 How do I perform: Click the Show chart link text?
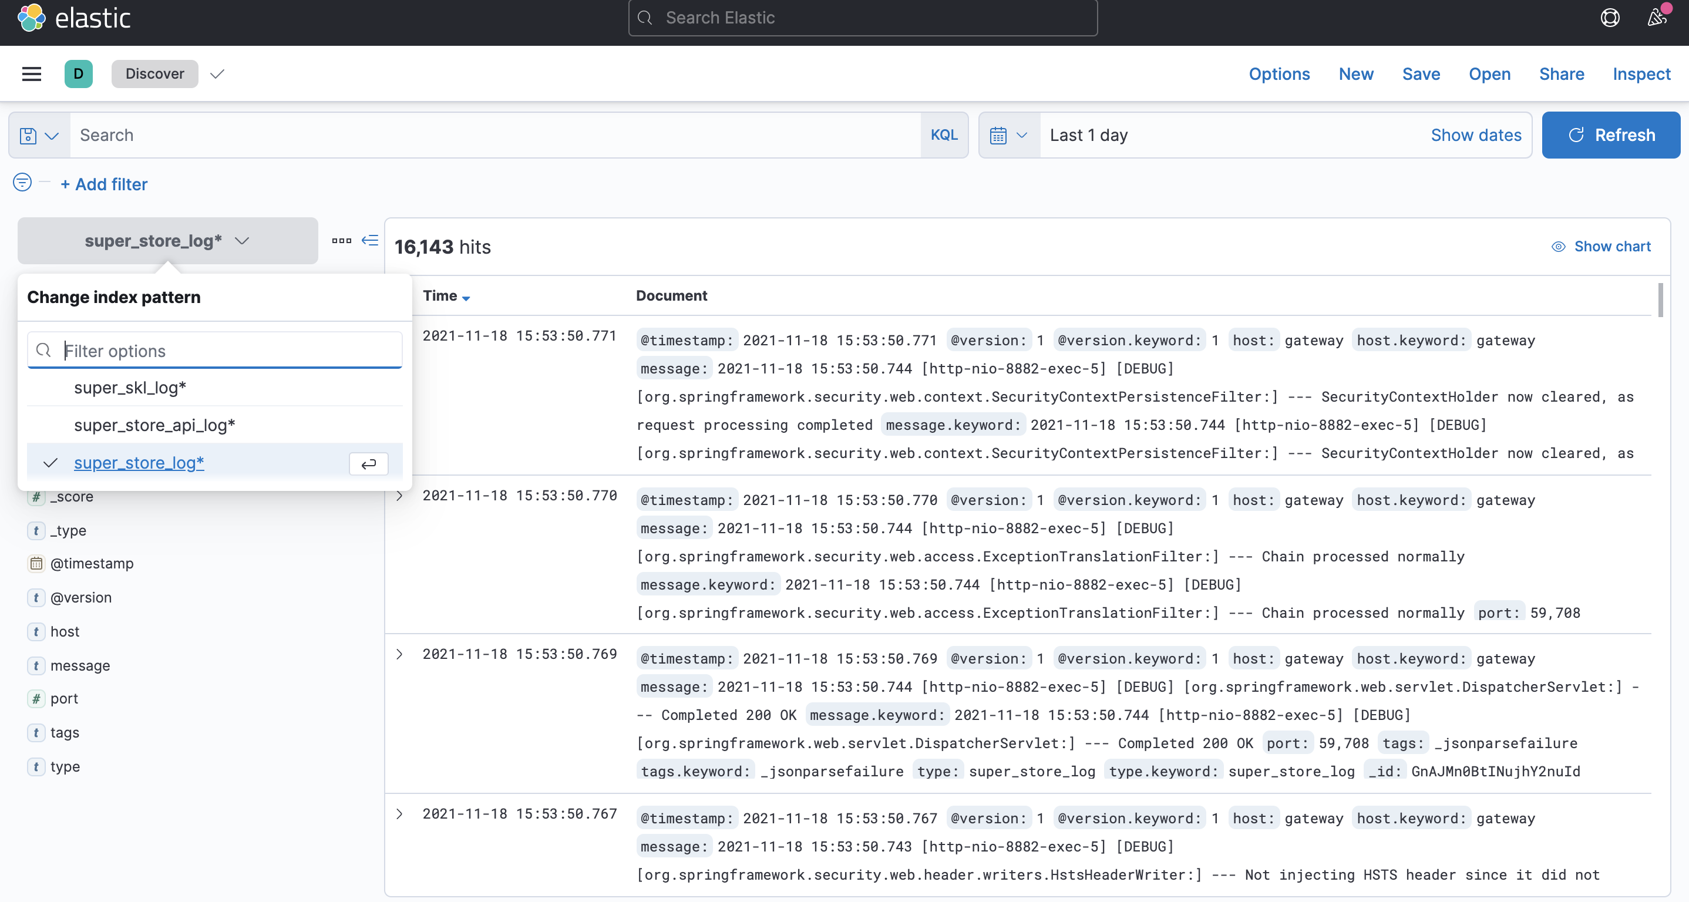coord(1612,247)
